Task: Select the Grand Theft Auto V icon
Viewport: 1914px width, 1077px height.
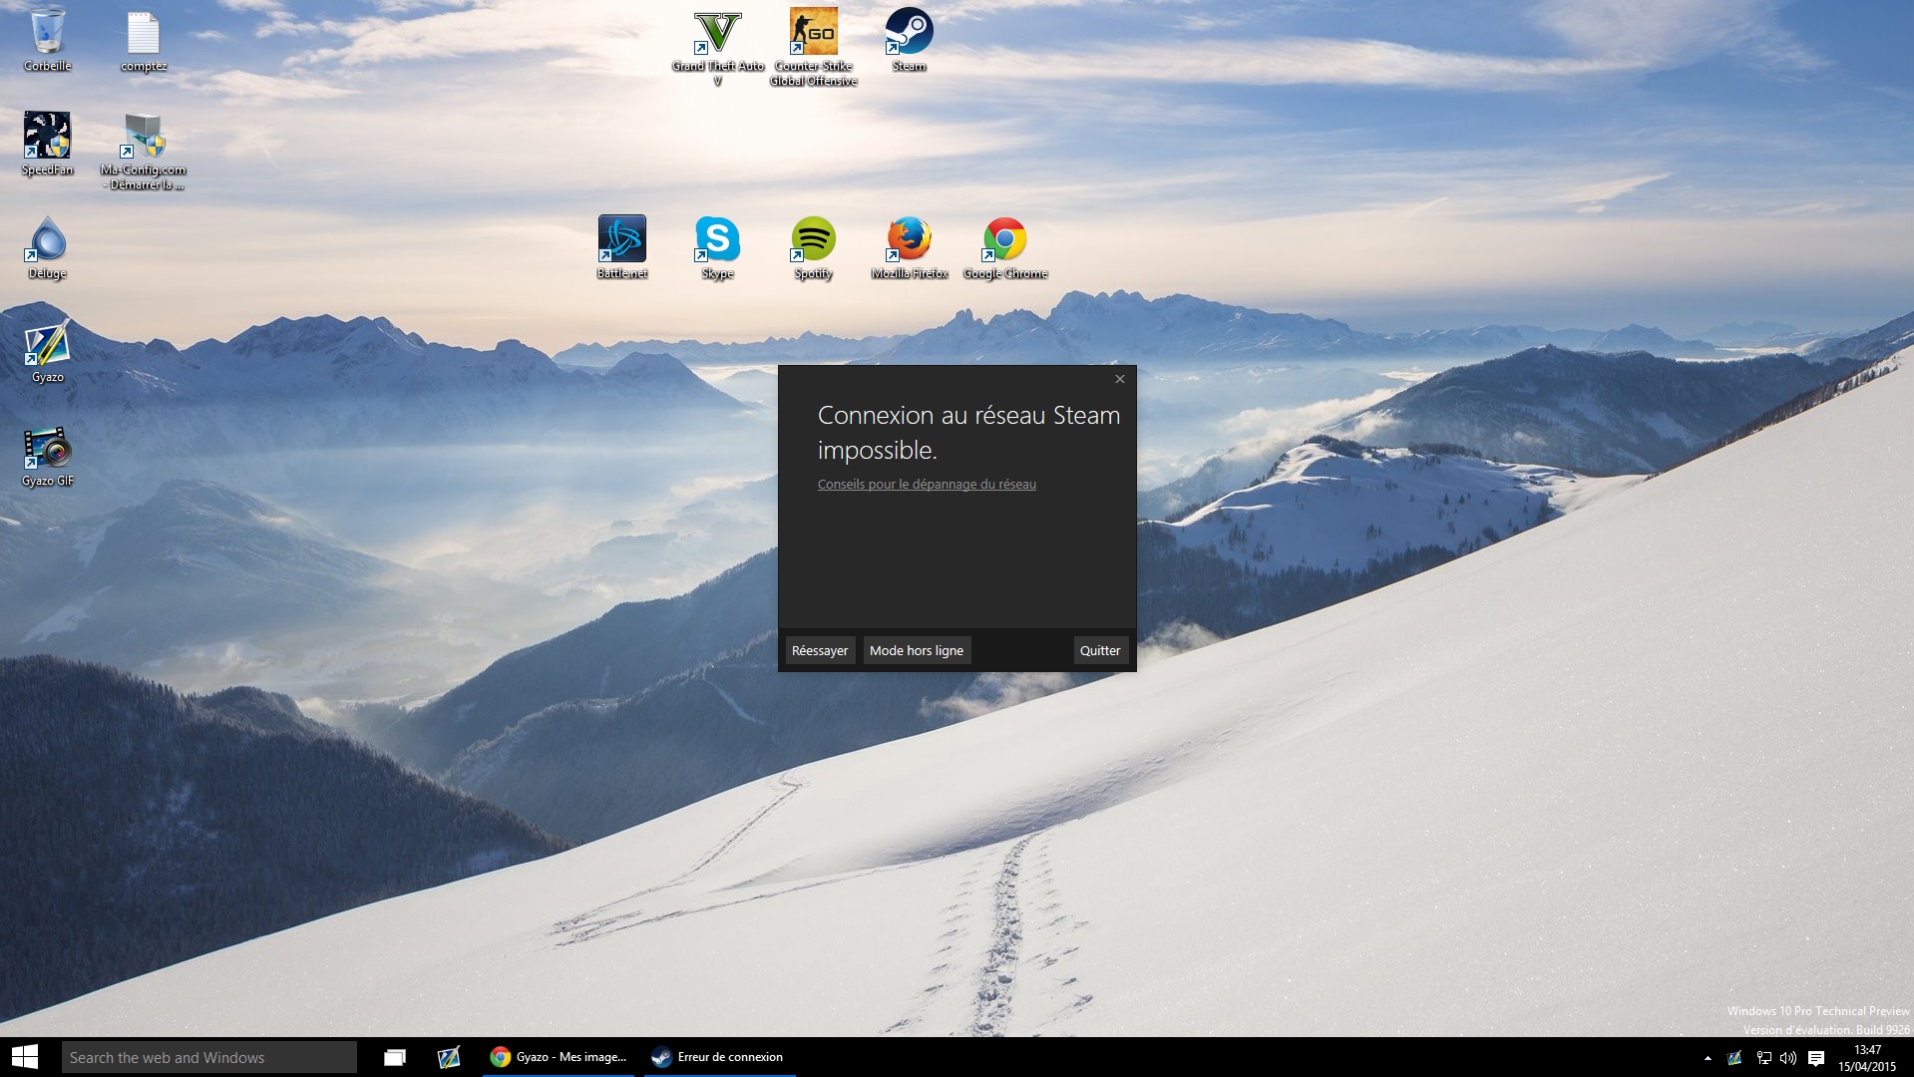Action: click(718, 47)
